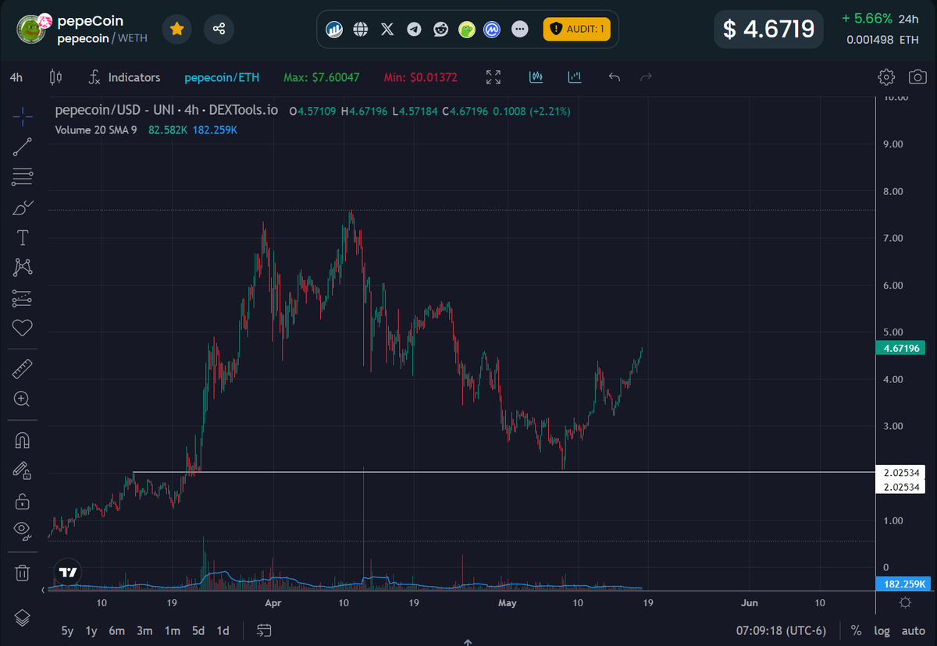937x646 pixels.
Task: Toggle the candles trades overlay icon
Action: tap(536, 77)
